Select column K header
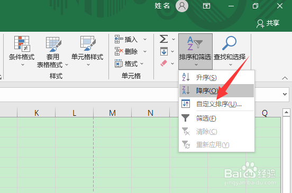292x193 pixels. pos(36,113)
